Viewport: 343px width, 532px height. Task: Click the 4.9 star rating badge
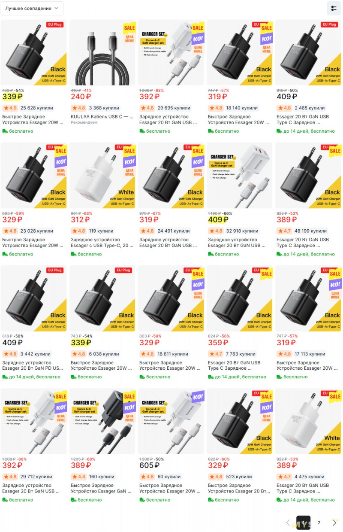10,108
